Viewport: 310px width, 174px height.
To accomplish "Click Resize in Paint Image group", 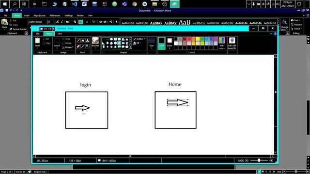I will tap(67, 43).
